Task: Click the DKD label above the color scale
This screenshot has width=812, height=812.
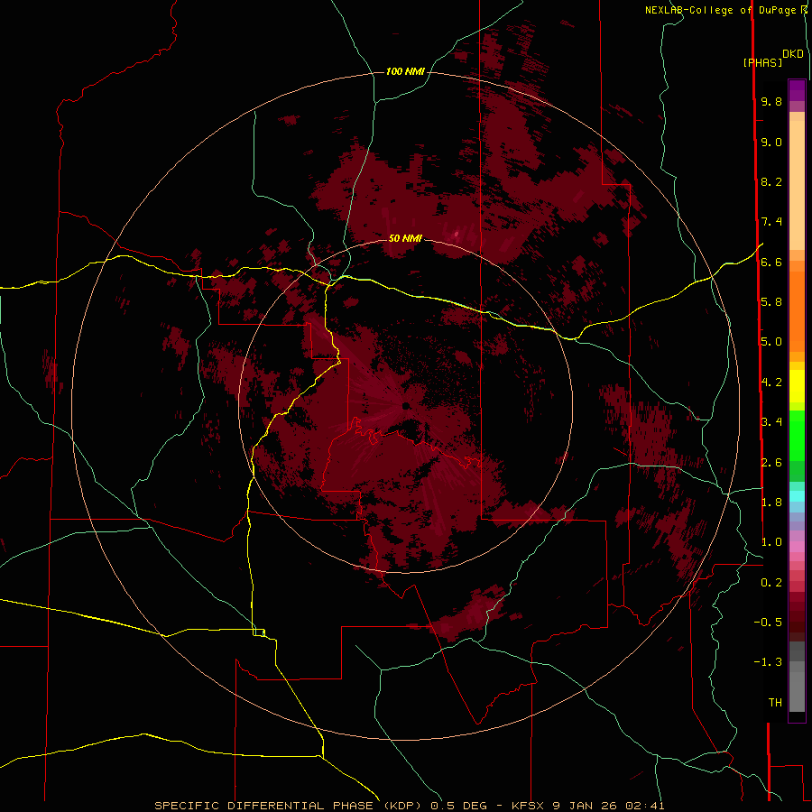Action: point(792,54)
